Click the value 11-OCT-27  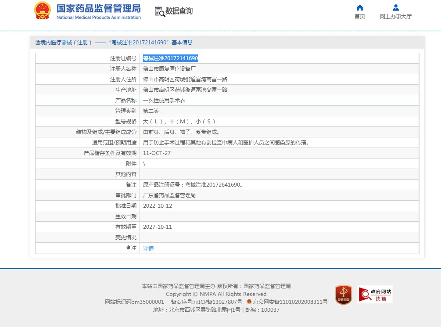[157, 153]
